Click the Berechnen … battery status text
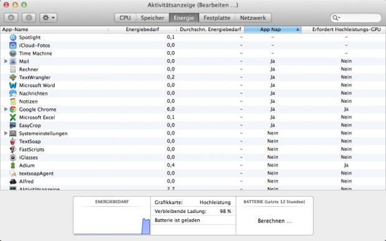This screenshot has width=386, height=241. coord(275,221)
